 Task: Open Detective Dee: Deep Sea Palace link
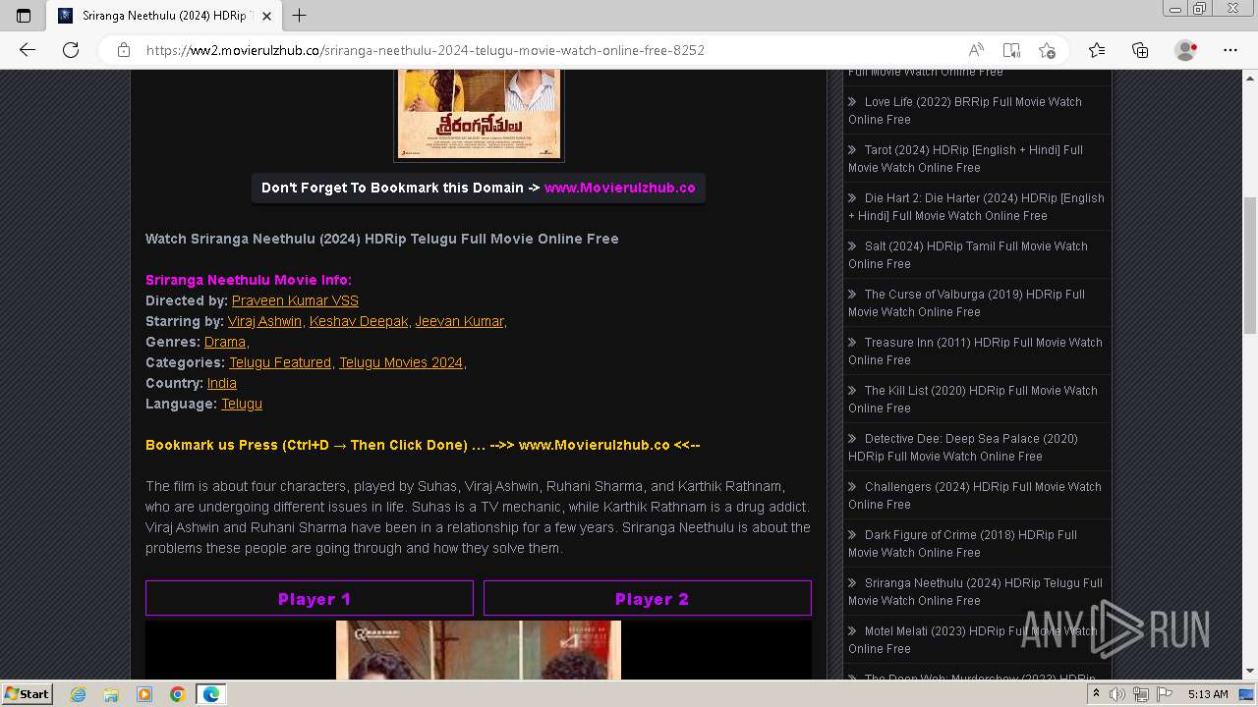pyautogui.click(x=963, y=447)
